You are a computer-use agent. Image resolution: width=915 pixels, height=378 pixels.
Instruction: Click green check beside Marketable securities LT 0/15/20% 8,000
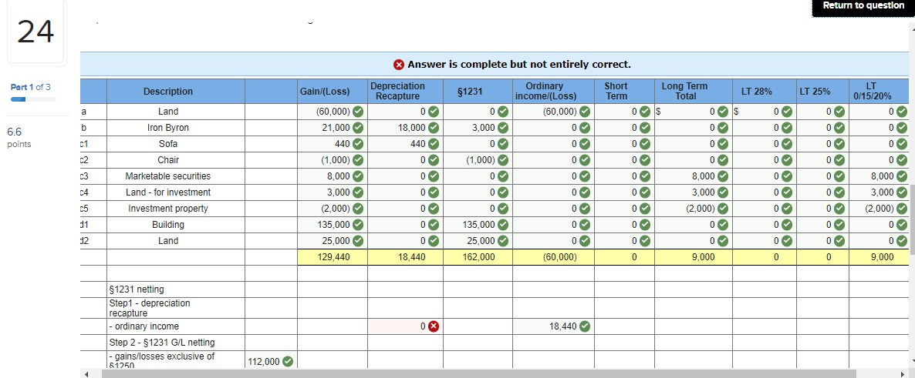point(902,176)
